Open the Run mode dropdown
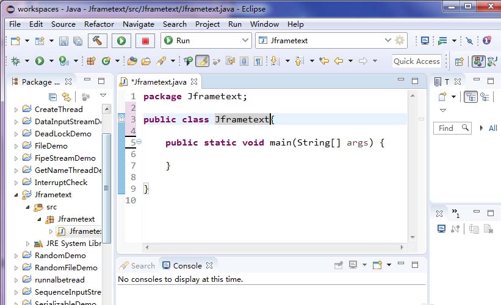501x305 pixels. [206, 41]
